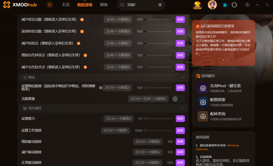This screenshot has width=273, height=166.
Task: Click the XMODhub logo
Action: (20, 5)
